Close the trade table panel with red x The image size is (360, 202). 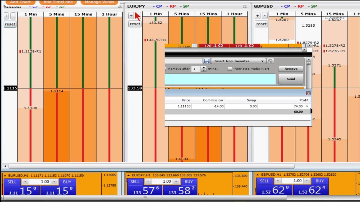click(308, 93)
